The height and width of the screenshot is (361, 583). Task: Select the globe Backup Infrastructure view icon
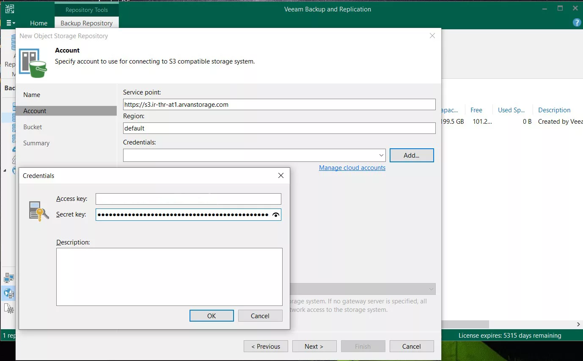[x=9, y=293]
